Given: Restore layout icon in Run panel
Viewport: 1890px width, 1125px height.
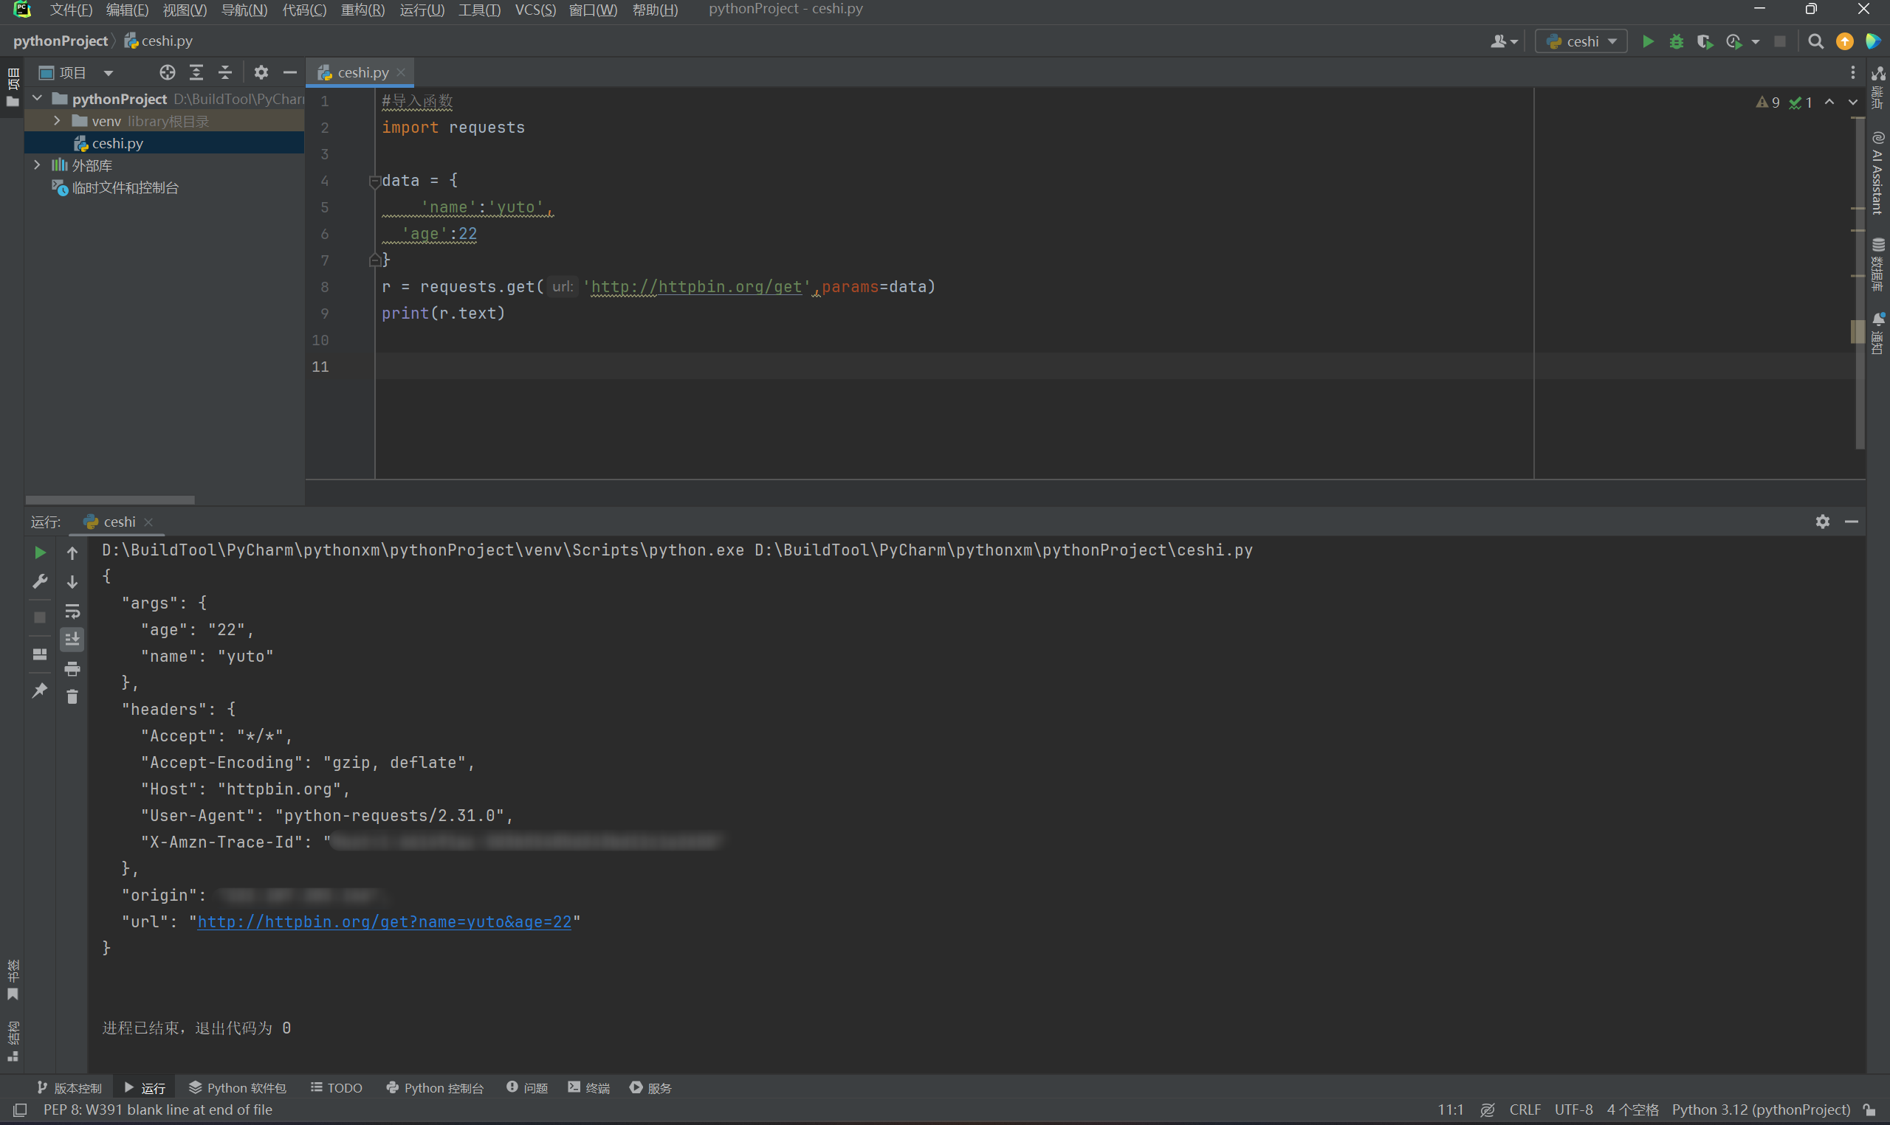Looking at the screenshot, I should click(x=40, y=654).
